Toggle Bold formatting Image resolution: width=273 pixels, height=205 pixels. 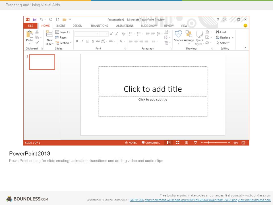(77, 41)
